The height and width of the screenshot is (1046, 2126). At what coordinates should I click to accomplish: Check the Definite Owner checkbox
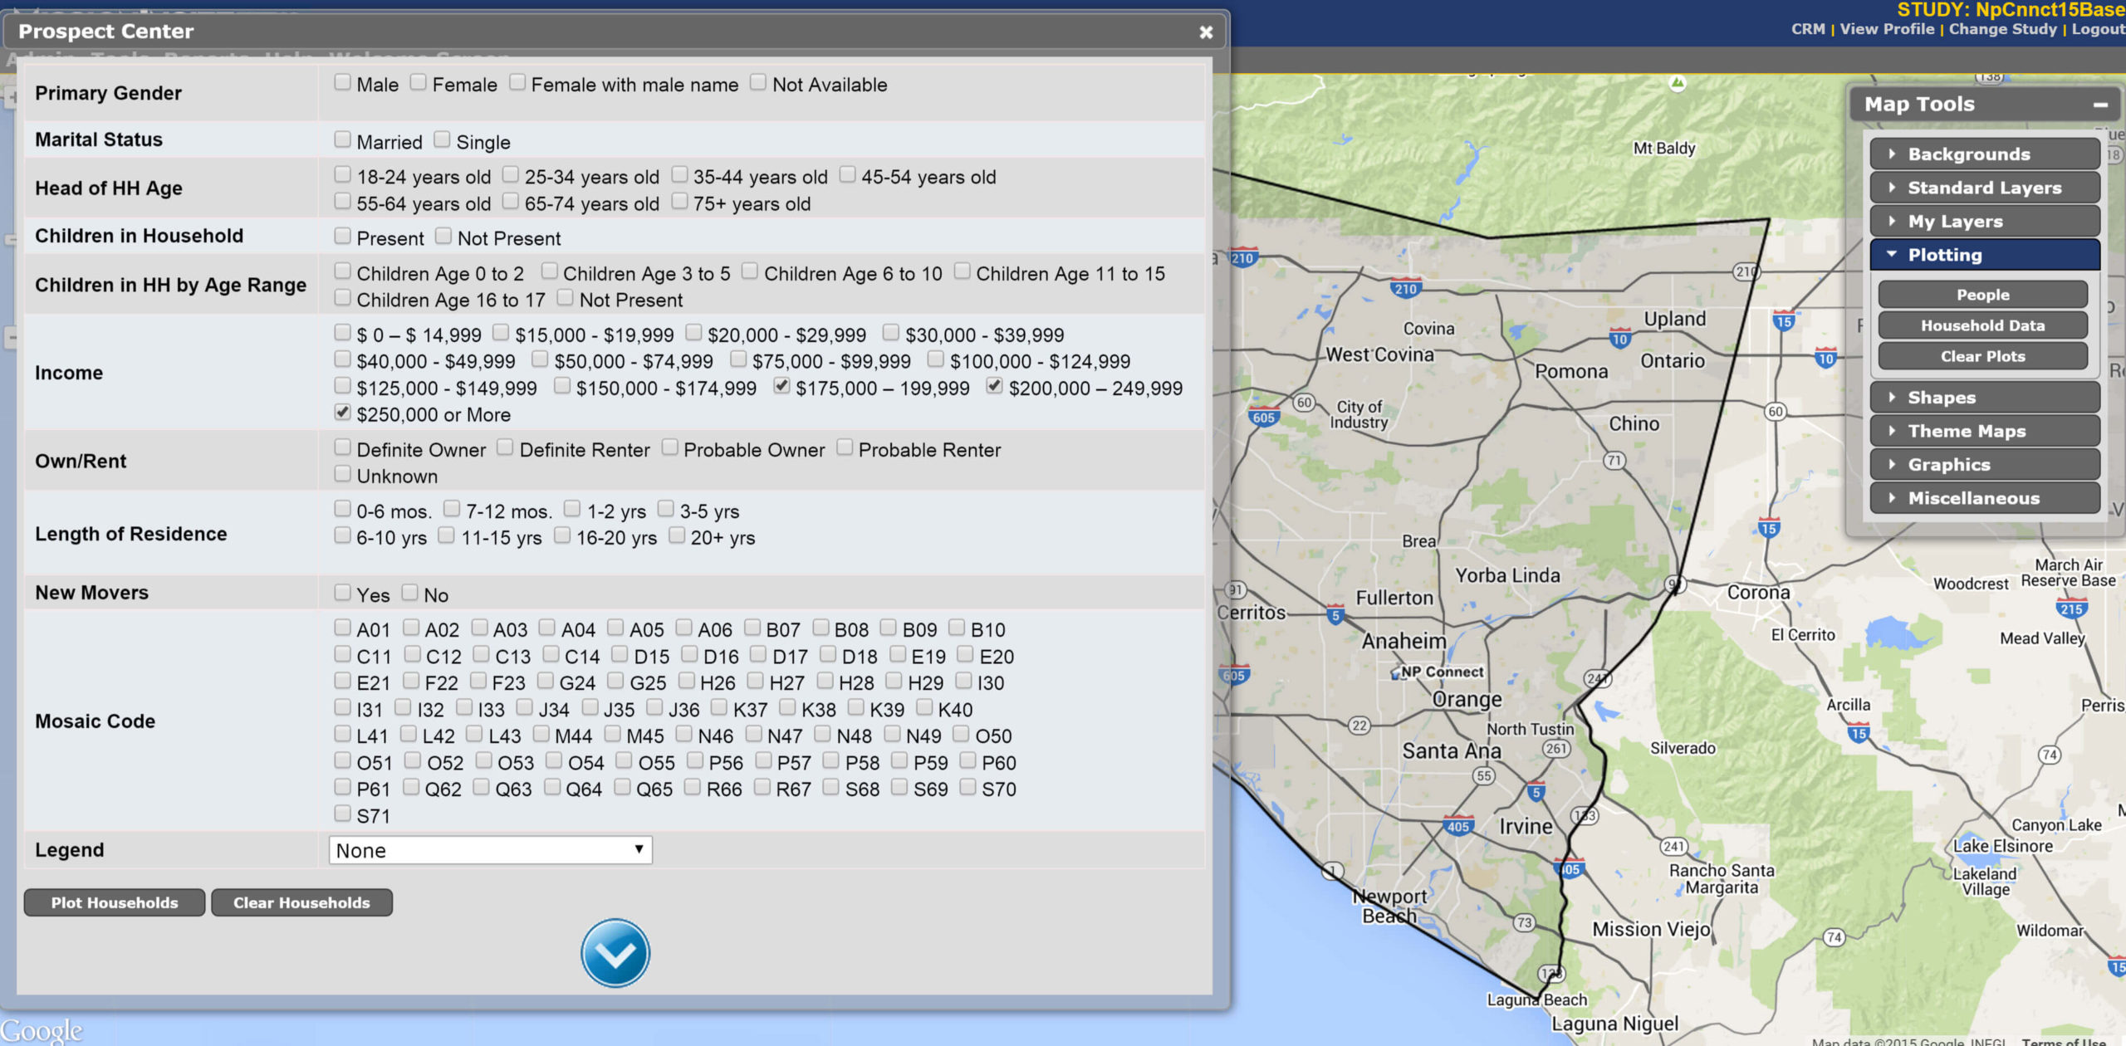click(342, 447)
